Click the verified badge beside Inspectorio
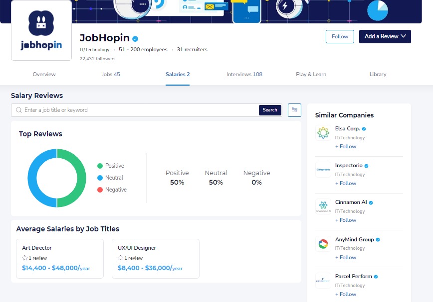 367,166
